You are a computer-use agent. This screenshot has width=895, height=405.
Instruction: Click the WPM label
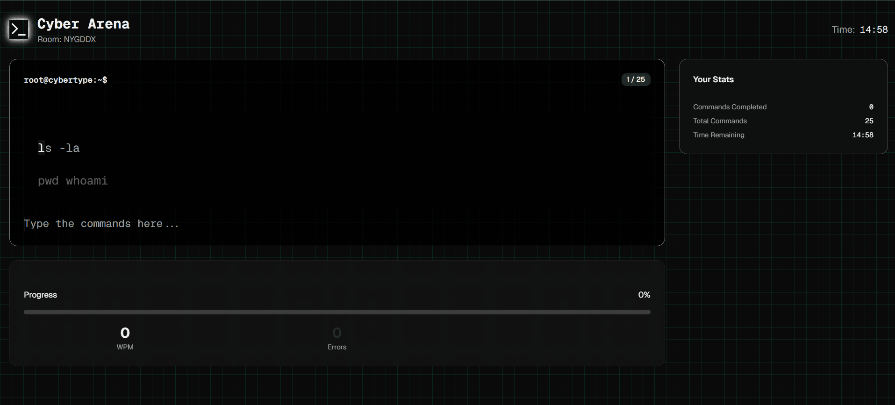point(125,347)
